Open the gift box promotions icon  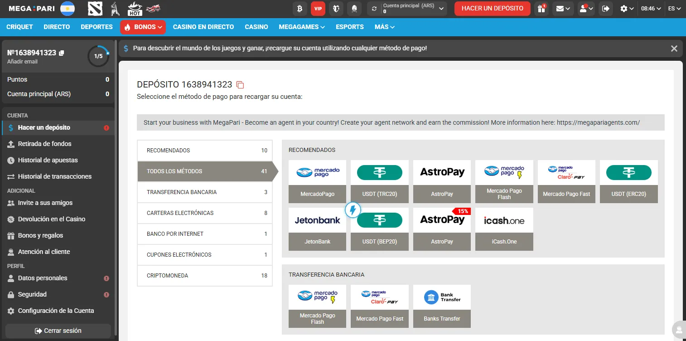541,9
